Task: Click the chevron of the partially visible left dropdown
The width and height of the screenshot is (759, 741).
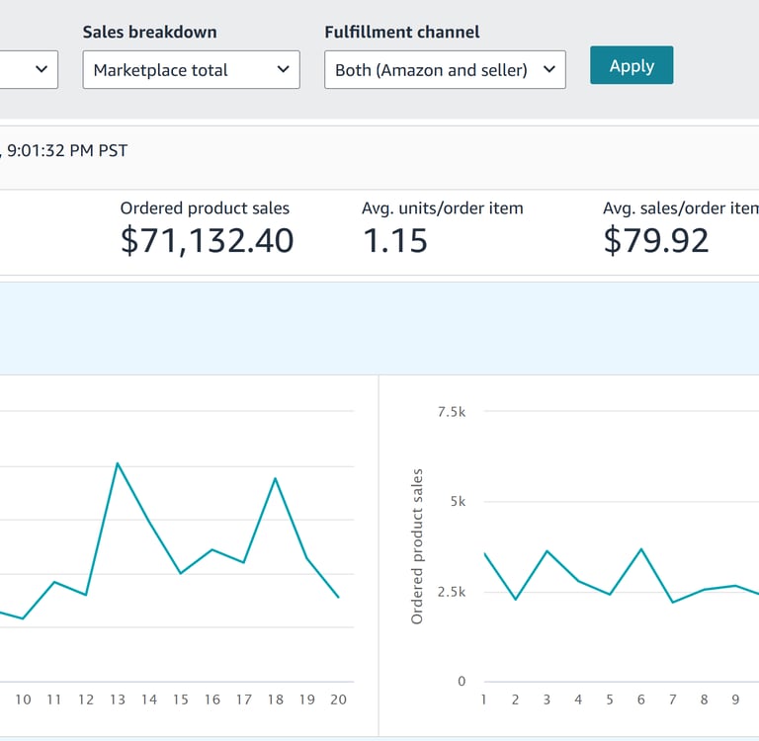Action: (x=42, y=69)
